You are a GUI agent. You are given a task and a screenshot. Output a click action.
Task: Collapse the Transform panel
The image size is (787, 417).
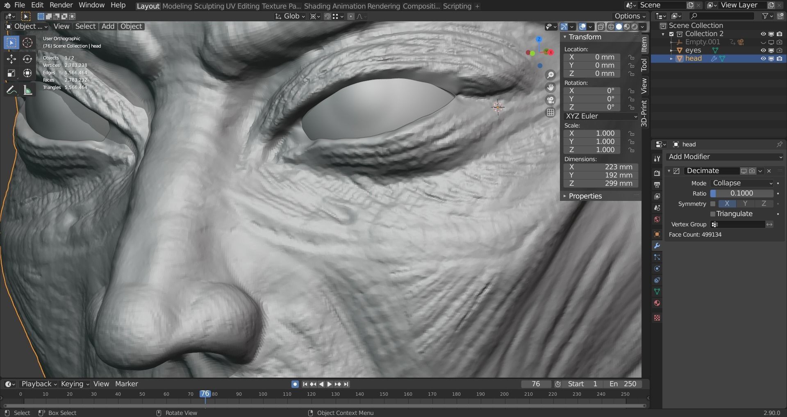pos(565,37)
